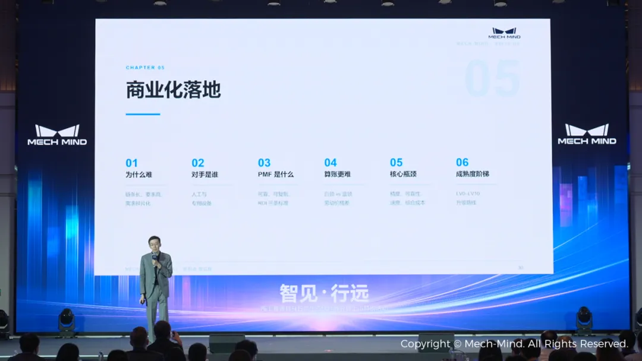Image resolution: width=642 pixels, height=361 pixels.
Task: Select the "CHAPTER 05" label
Action: coord(145,68)
